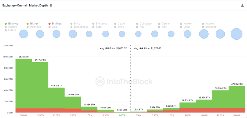Click the 44.61k ETH bid bar

[x=56, y=99]
